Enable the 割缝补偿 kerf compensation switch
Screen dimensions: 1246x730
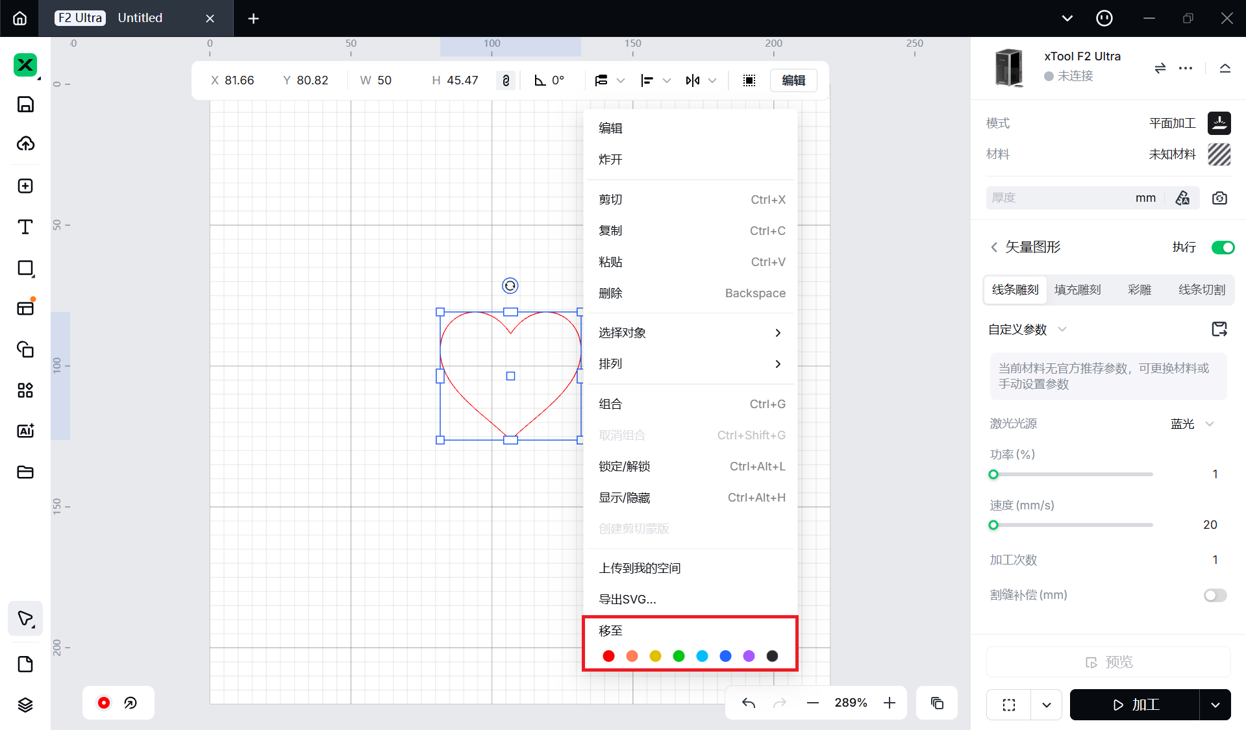point(1215,595)
